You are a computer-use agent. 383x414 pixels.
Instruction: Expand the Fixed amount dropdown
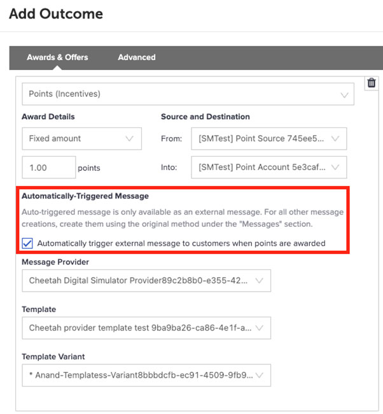click(81, 138)
